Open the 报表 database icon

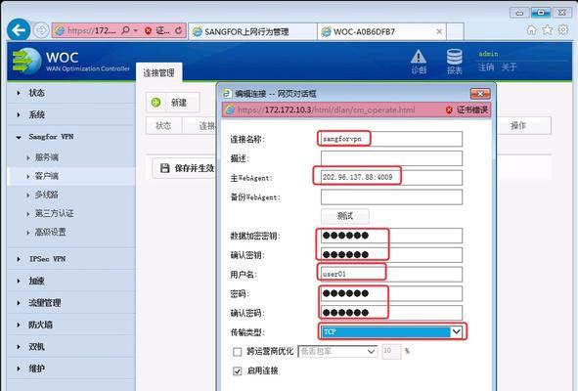[x=455, y=57]
